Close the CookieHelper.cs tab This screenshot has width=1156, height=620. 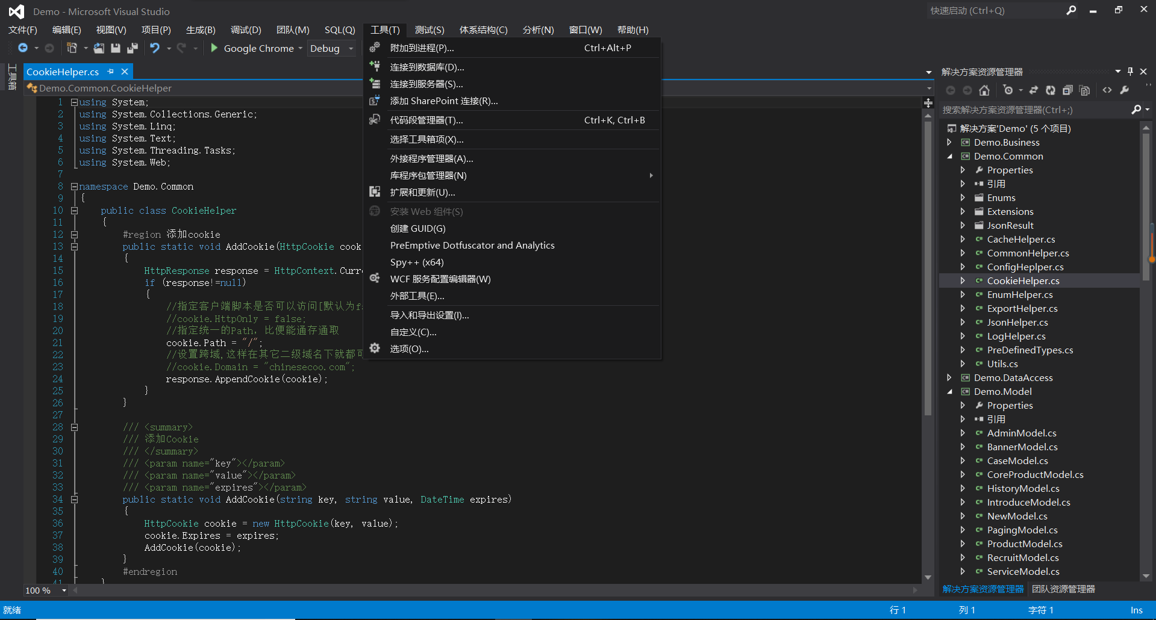(x=125, y=72)
